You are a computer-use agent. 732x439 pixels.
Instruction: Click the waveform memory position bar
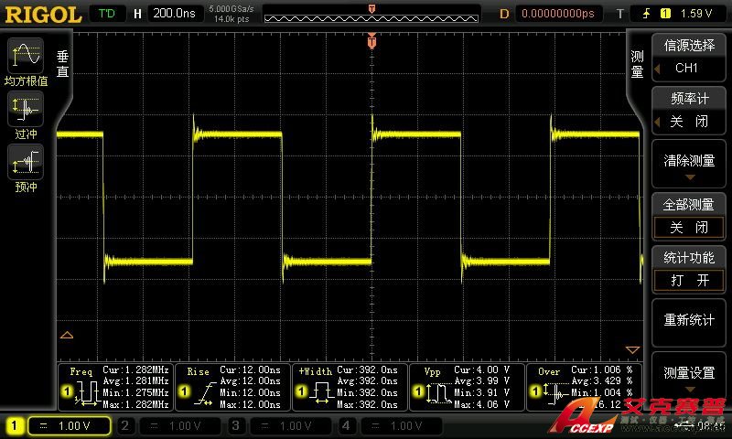(x=370, y=14)
